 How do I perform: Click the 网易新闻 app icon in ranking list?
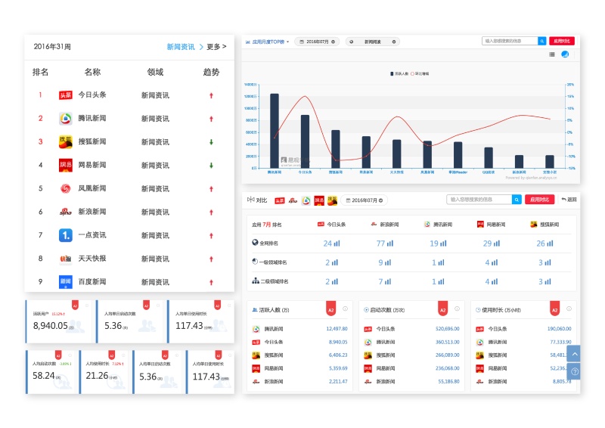66,165
